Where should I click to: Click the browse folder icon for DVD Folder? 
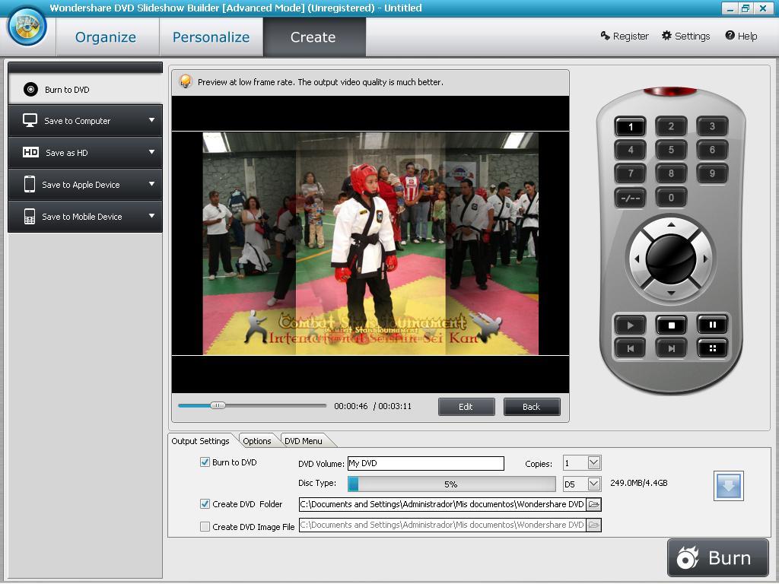[593, 504]
